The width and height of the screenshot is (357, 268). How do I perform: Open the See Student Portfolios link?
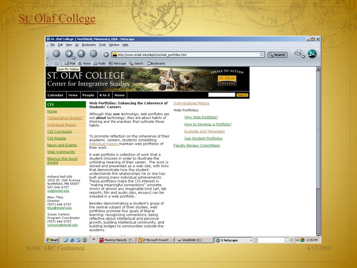click(203, 138)
